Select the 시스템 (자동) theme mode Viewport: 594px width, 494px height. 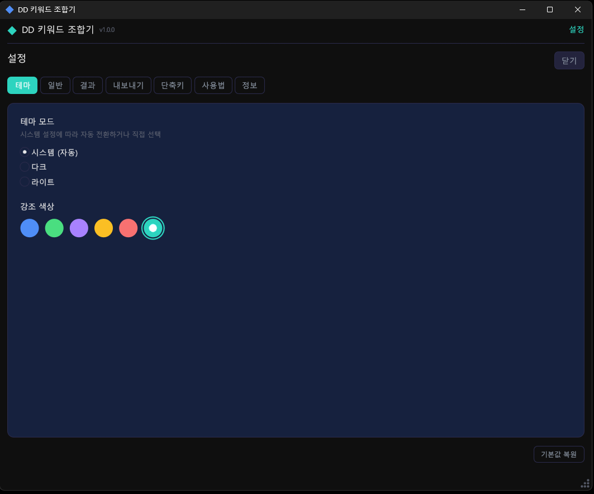(25, 152)
